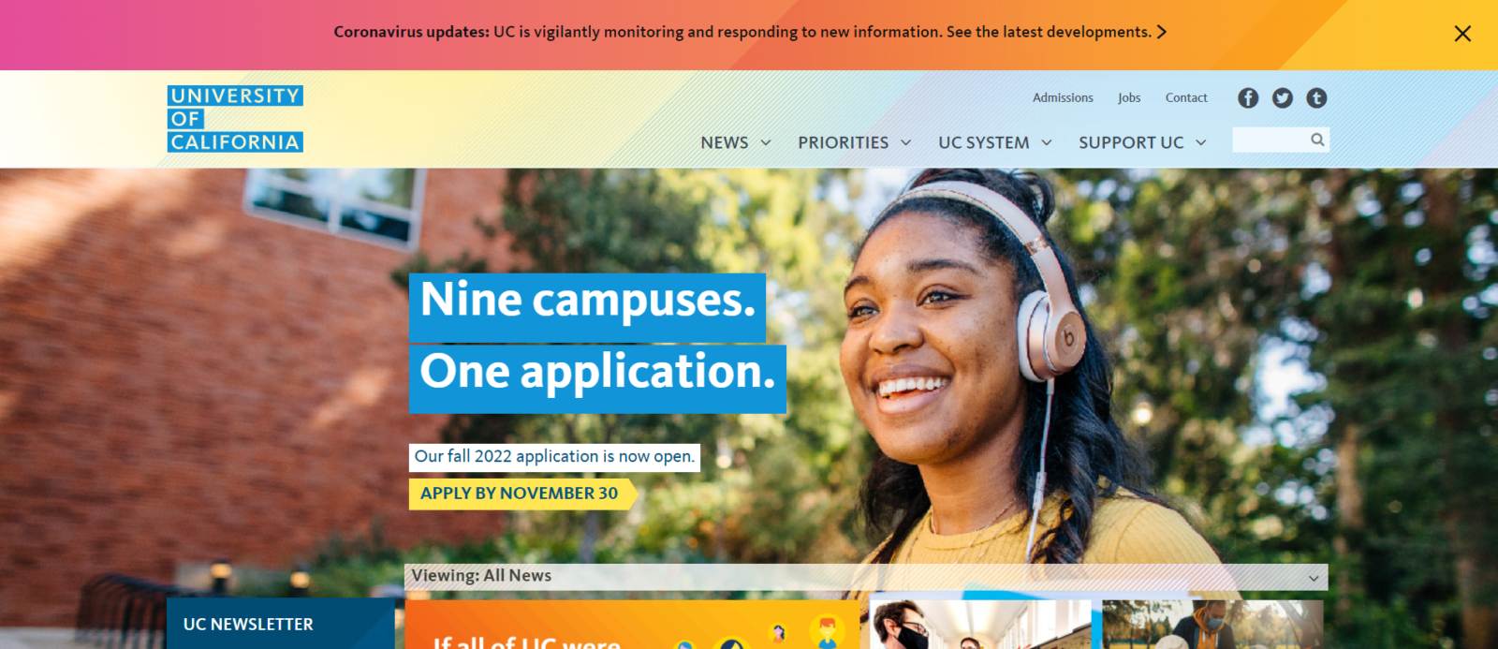The height and width of the screenshot is (649, 1498).
Task: Dismiss the coronavirus updates banner
Action: (1462, 34)
